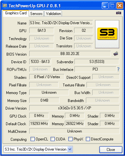Click the Default Clock field 19293 MHz
This screenshot has height=156, width=125.
coord(39,124)
